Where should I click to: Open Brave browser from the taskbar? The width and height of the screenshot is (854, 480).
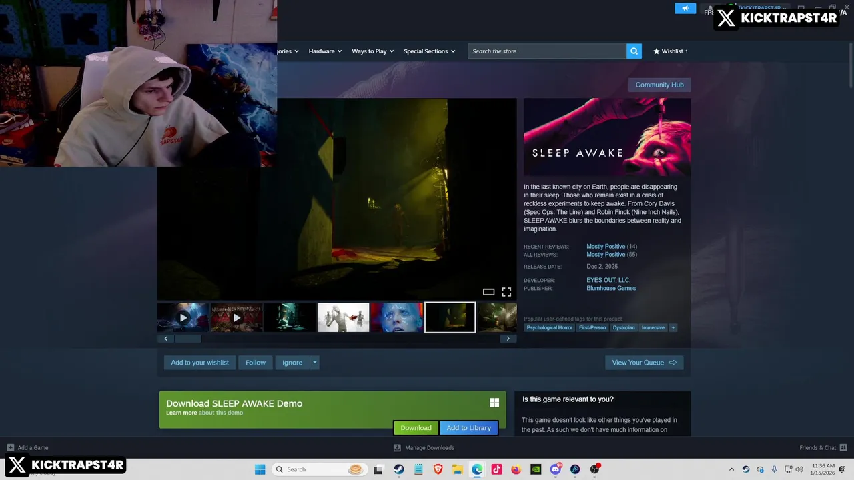coord(438,469)
